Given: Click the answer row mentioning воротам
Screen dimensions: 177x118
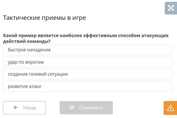Looking at the screenshot, I should point(87,62).
